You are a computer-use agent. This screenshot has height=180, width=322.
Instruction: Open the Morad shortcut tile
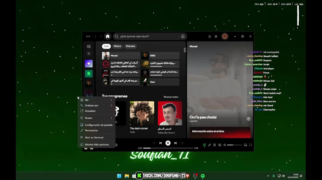tap(121, 55)
